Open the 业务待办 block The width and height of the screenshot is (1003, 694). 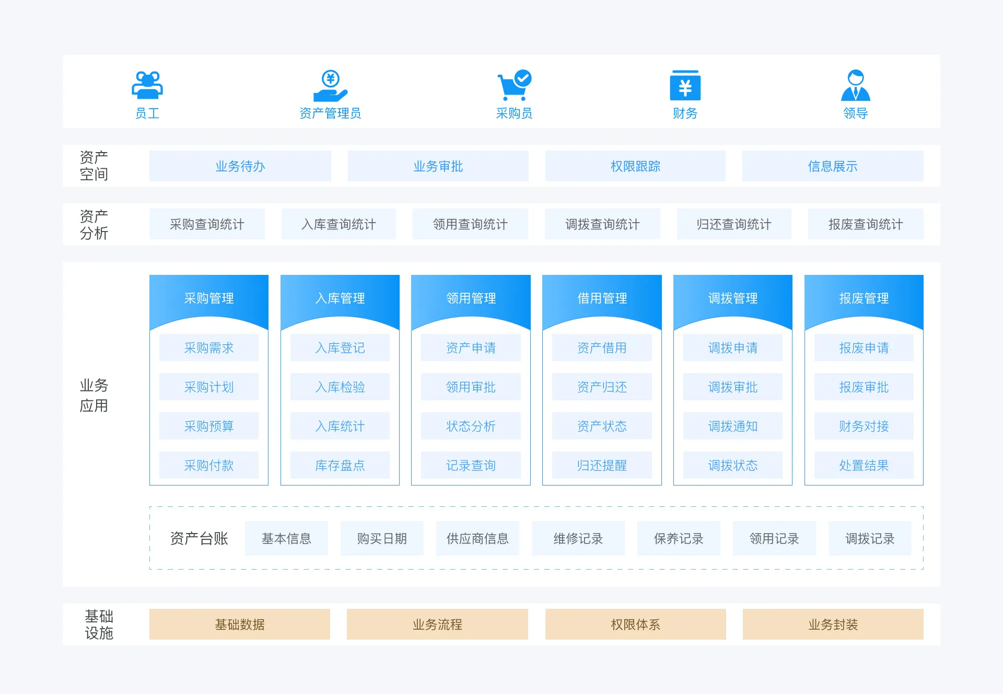pyautogui.click(x=240, y=166)
